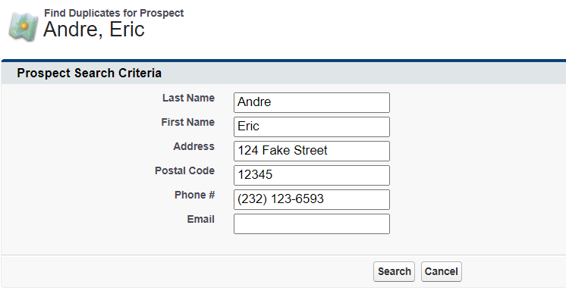This screenshot has height=297, width=566.
Task: Click the dark blue divider bar above section
Action: (284, 61)
